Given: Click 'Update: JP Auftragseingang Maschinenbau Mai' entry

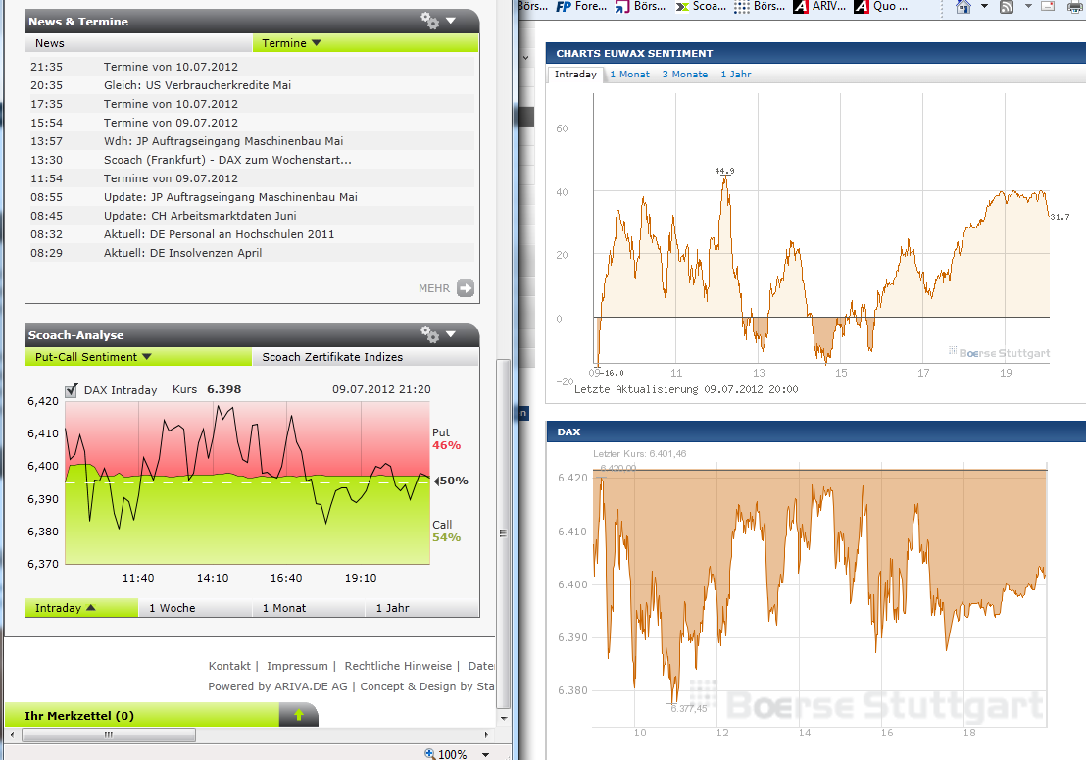Looking at the screenshot, I should [x=230, y=197].
